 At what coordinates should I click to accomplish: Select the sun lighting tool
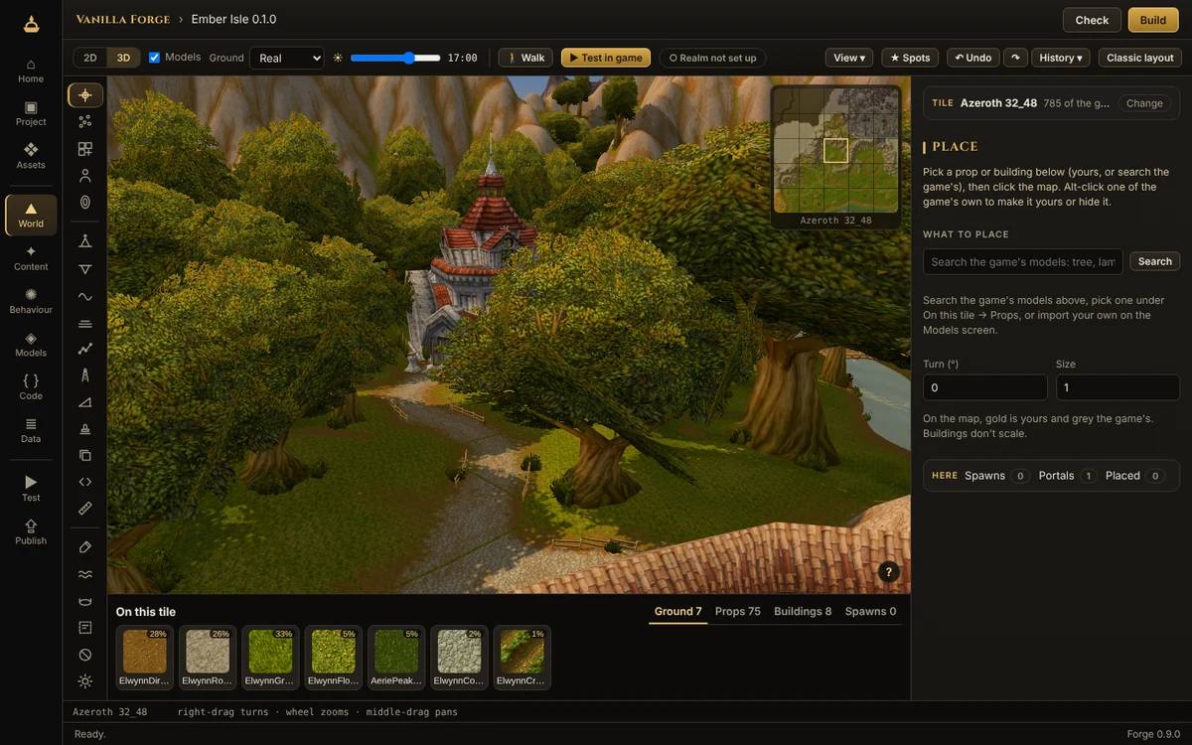pos(85,681)
